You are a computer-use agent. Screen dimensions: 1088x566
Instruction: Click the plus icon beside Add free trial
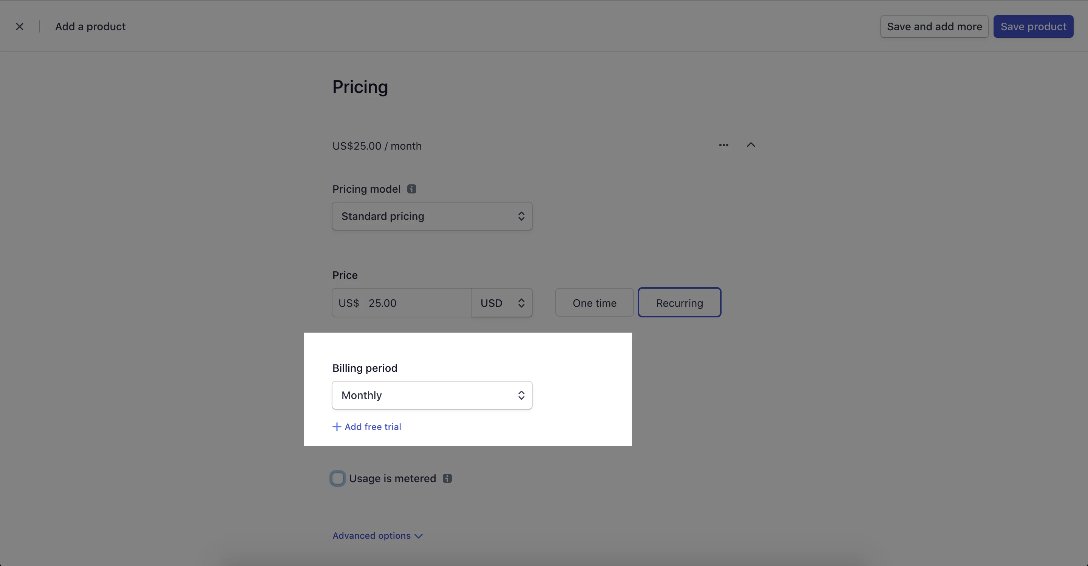[337, 427]
